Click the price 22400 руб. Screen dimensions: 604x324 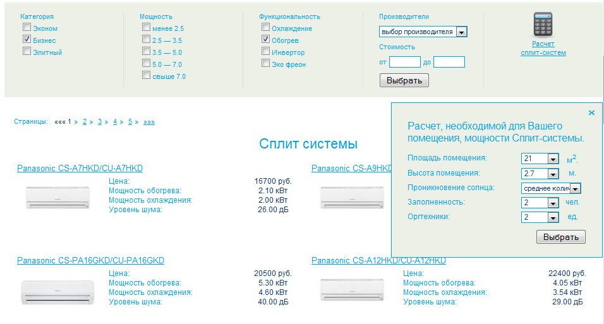[x=567, y=273]
